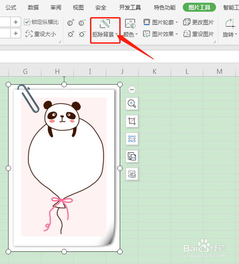Click the lower plus stepper button
The image size is (239, 264).
[16, 33]
